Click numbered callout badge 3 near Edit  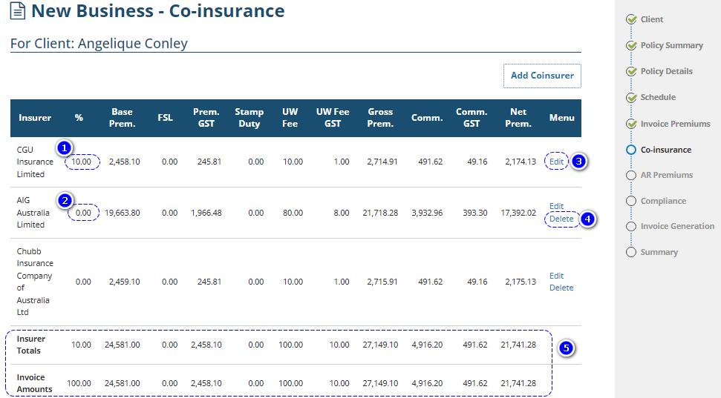(581, 162)
